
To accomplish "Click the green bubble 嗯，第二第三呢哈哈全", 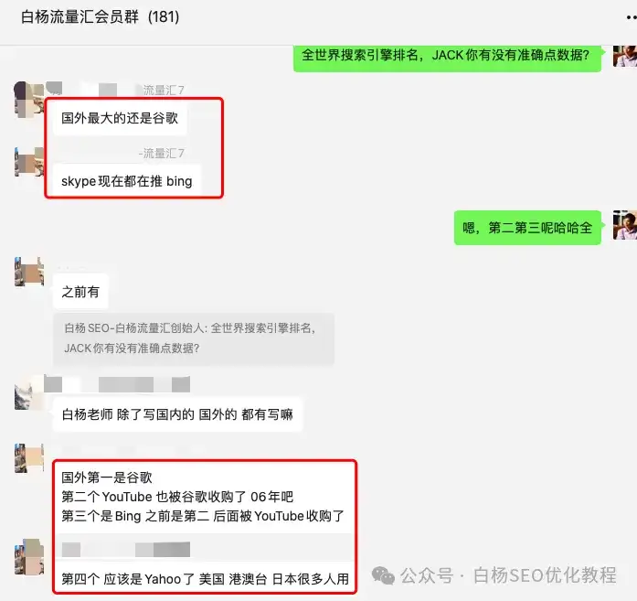I will [527, 228].
